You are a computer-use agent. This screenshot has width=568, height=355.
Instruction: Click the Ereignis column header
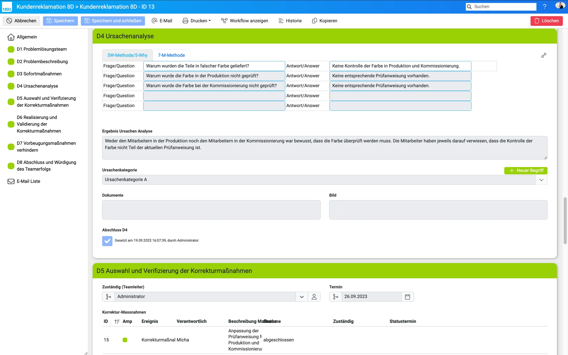pos(150,321)
